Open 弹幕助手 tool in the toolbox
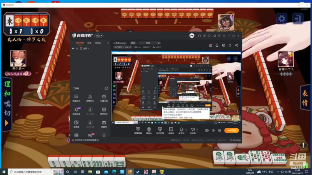 (x=76, y=98)
